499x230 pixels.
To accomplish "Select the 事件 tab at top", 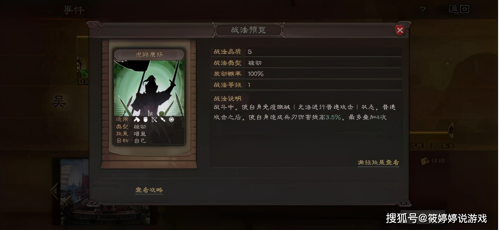I will point(74,10).
